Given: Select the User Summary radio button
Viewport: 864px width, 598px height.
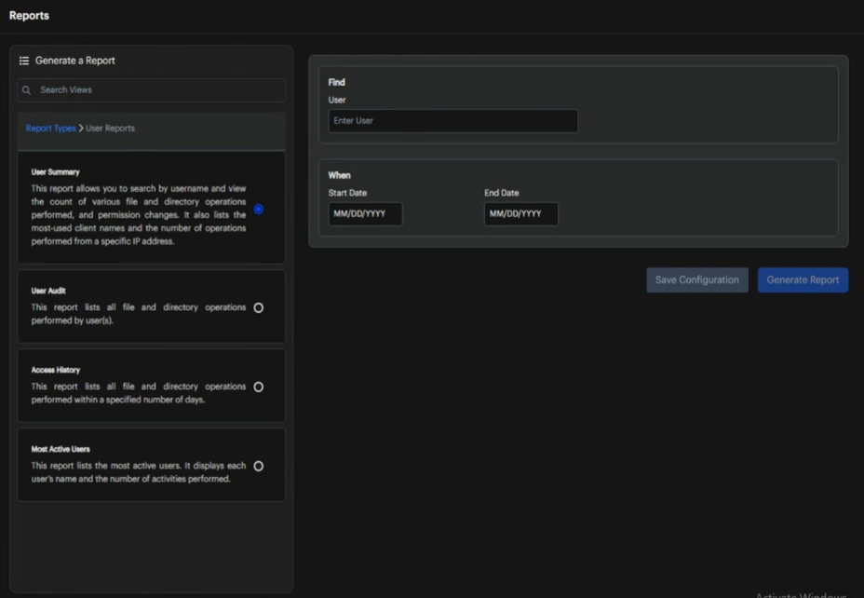Looking at the screenshot, I should (x=259, y=209).
